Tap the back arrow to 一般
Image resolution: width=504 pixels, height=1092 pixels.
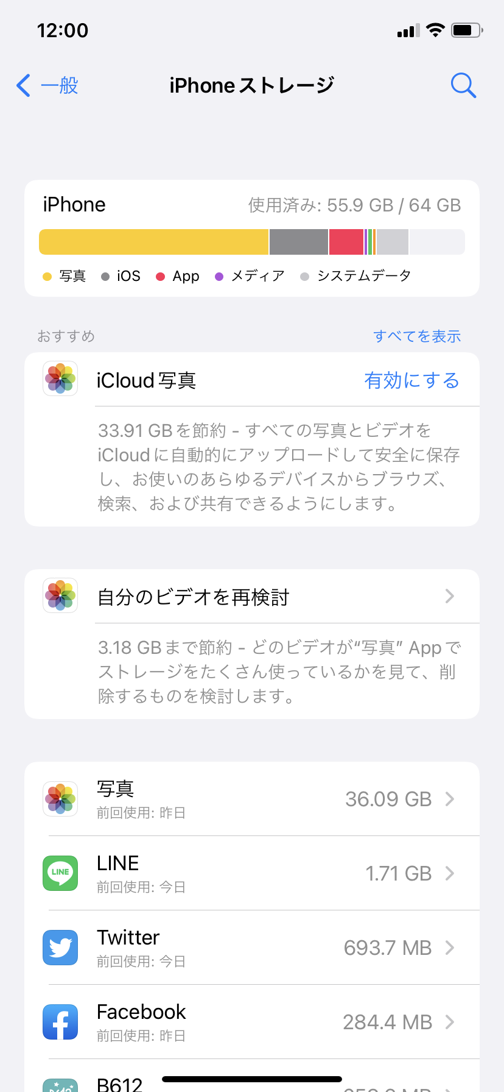24,86
